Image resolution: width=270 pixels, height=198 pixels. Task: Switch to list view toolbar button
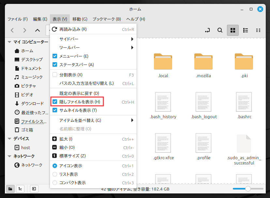pyautogui.click(x=246, y=30)
